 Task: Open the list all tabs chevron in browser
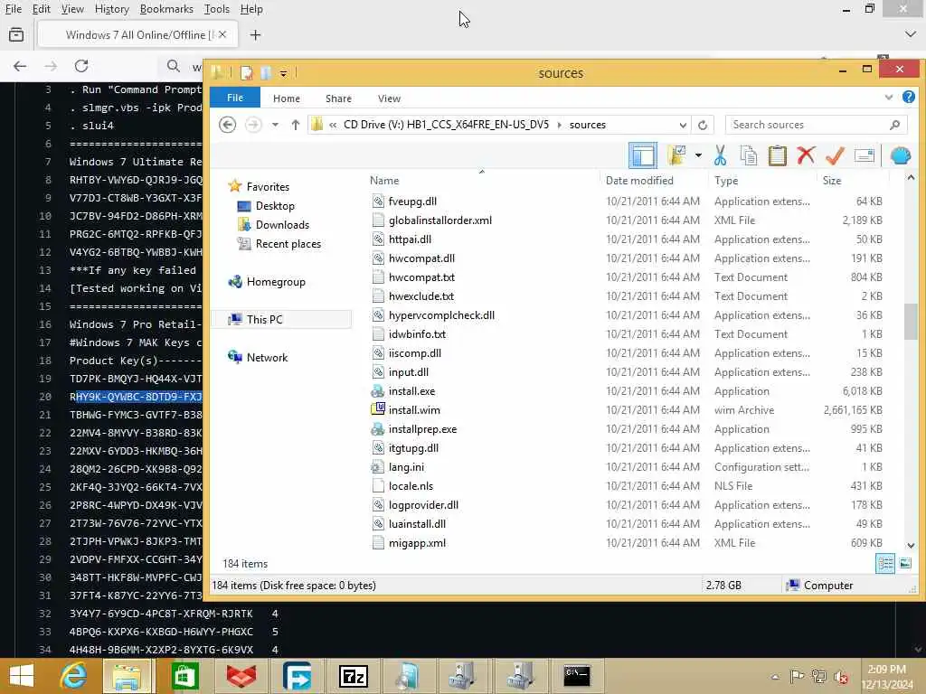tap(910, 35)
